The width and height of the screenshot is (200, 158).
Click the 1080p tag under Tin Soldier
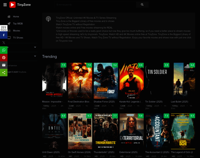coord(149,106)
